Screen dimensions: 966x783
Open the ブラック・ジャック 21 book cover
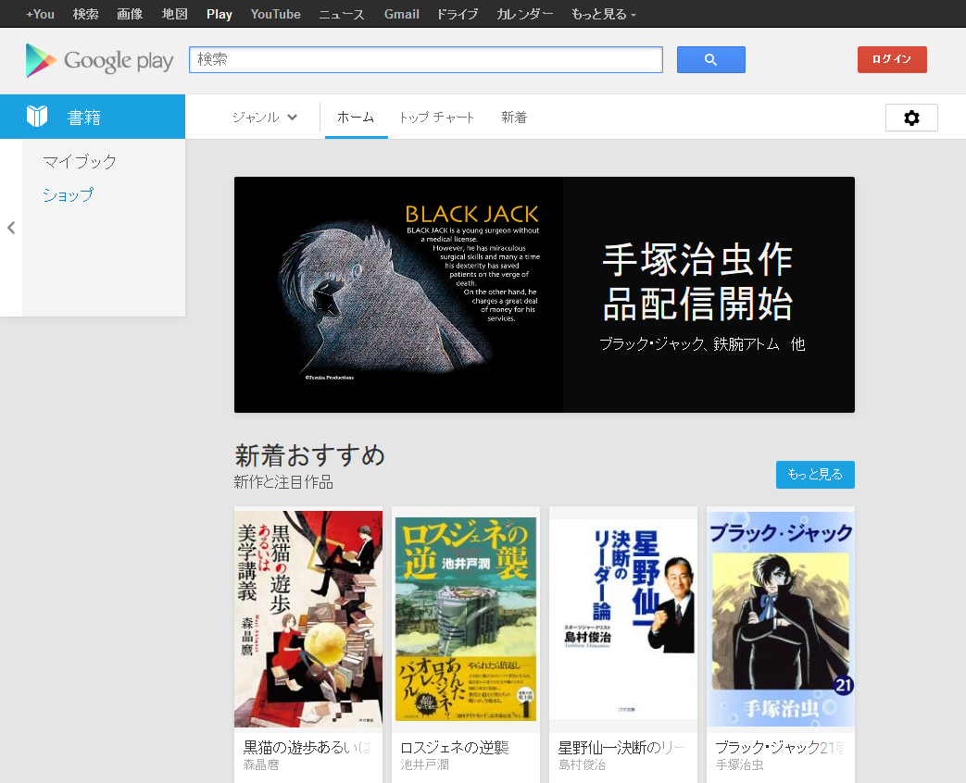(781, 619)
